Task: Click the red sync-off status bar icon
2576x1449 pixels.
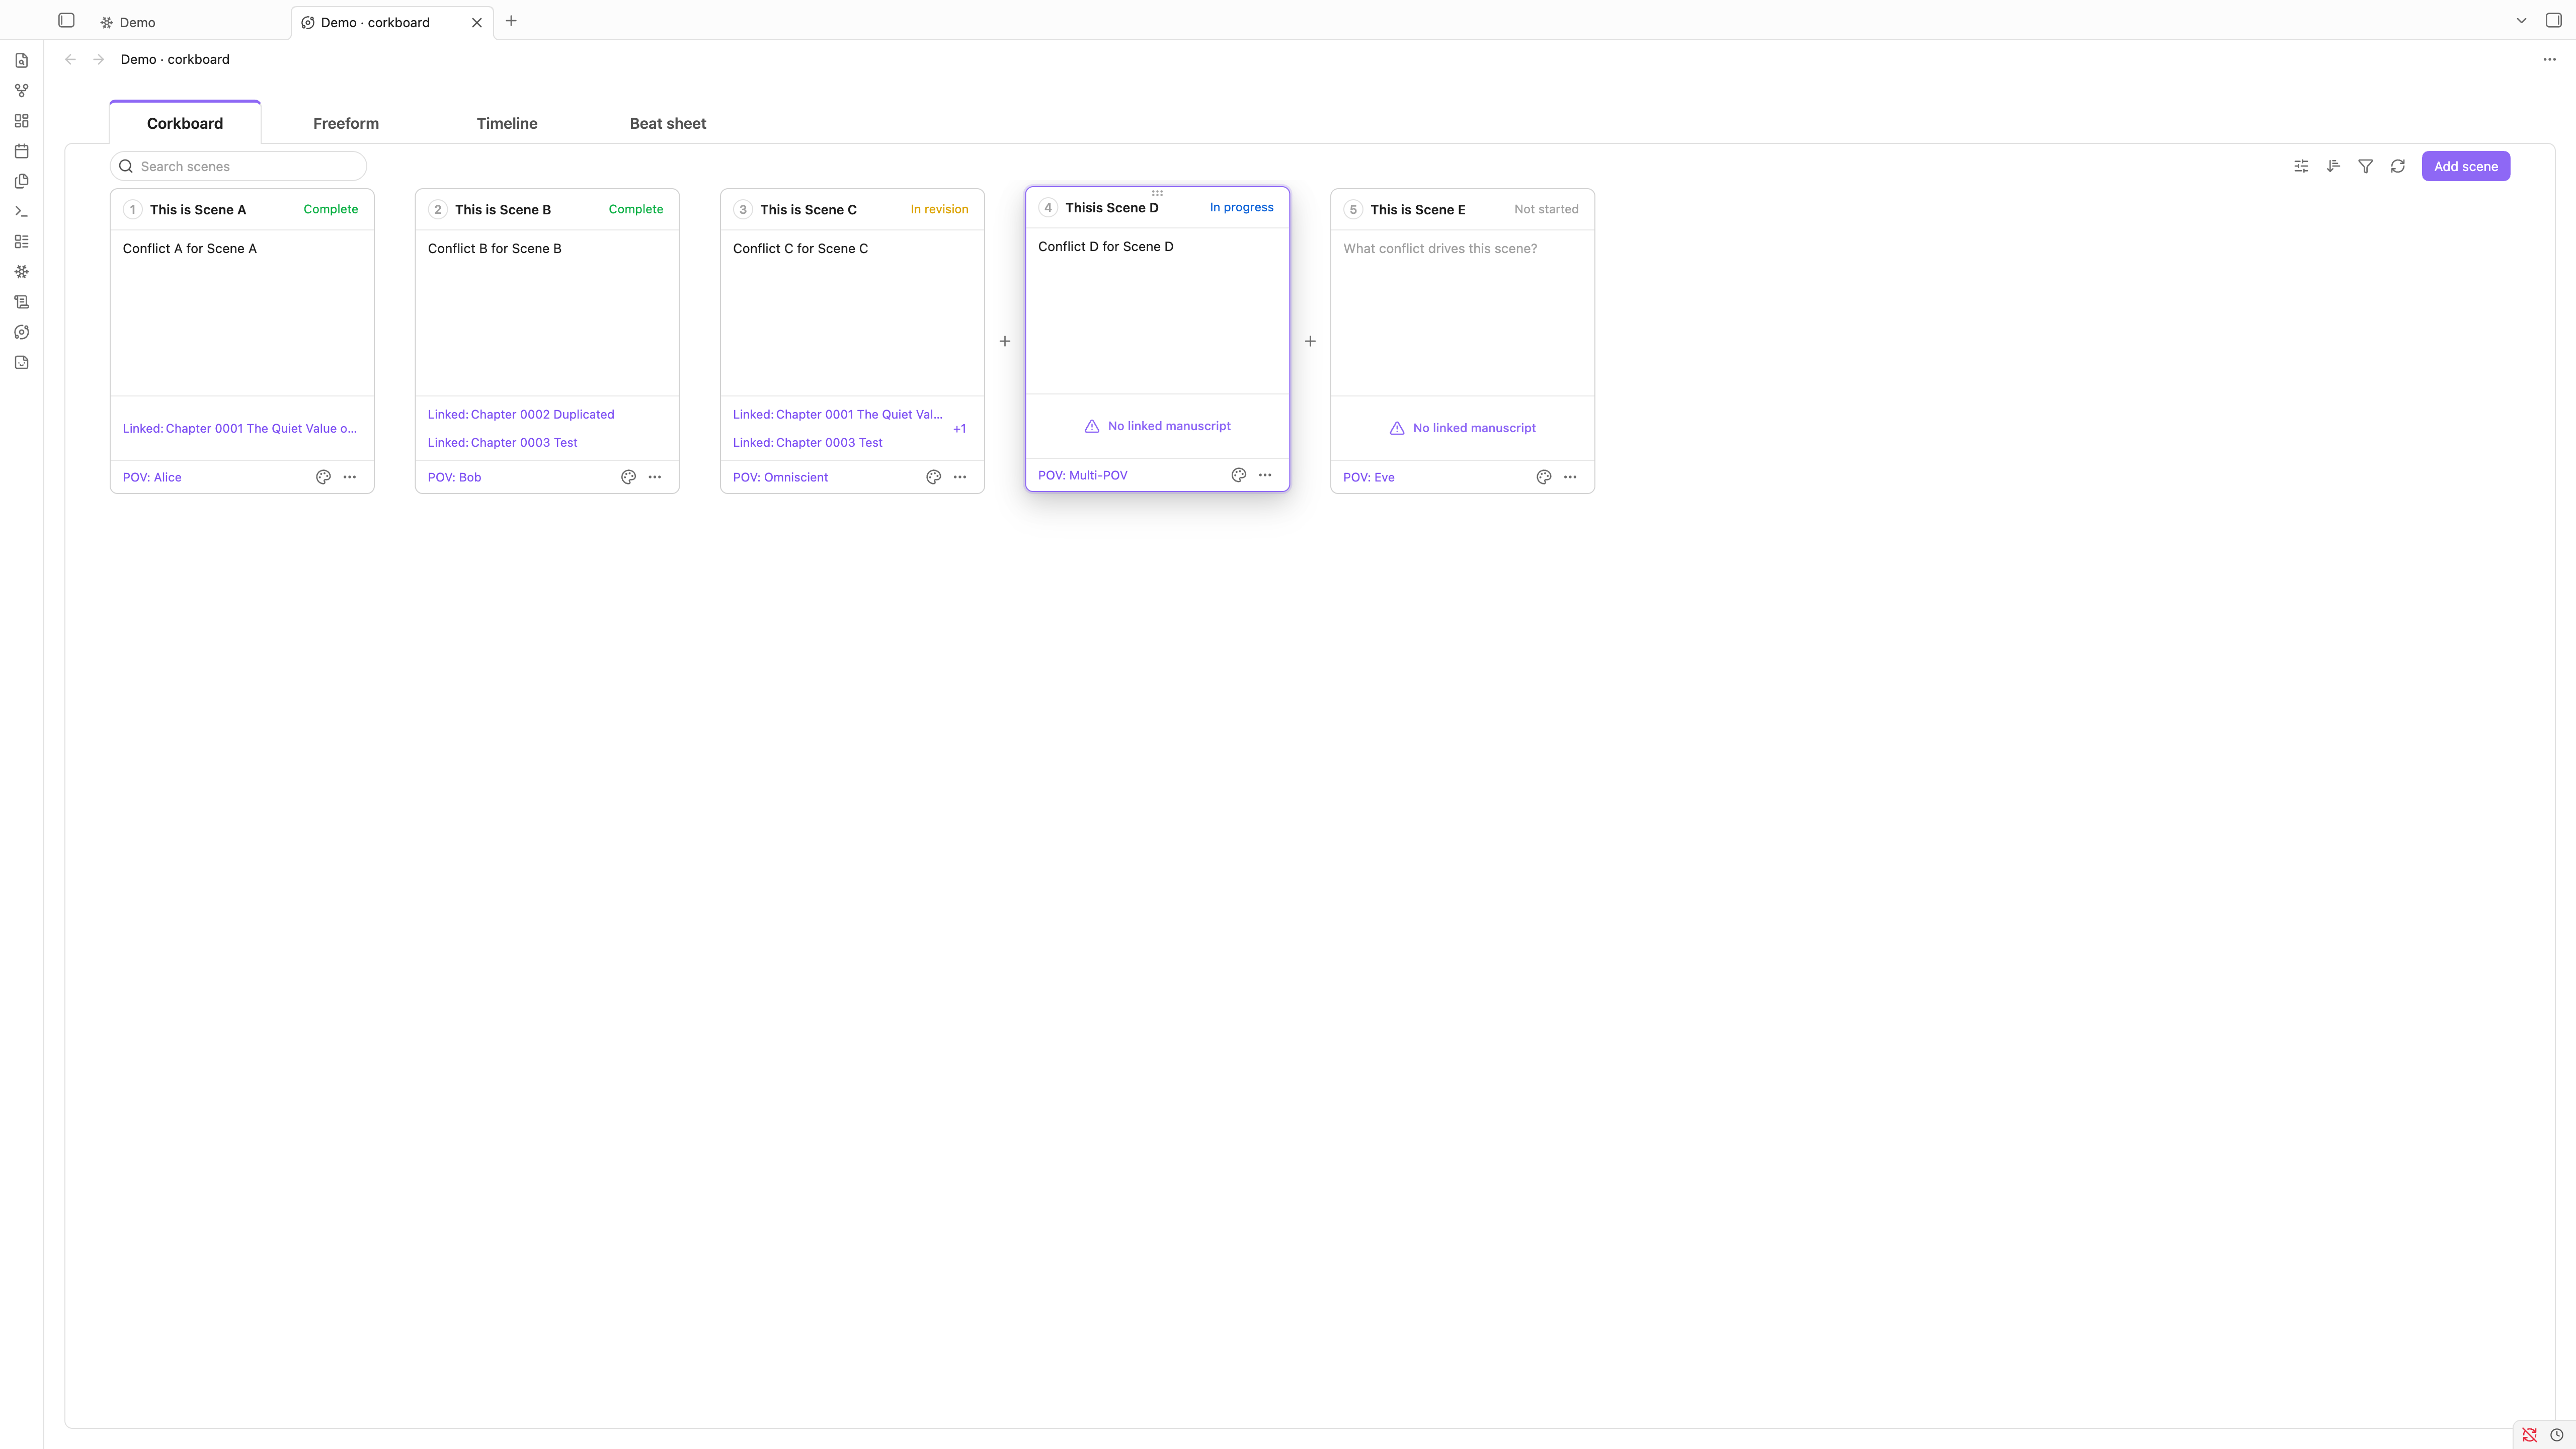Action: coord(2529,1435)
